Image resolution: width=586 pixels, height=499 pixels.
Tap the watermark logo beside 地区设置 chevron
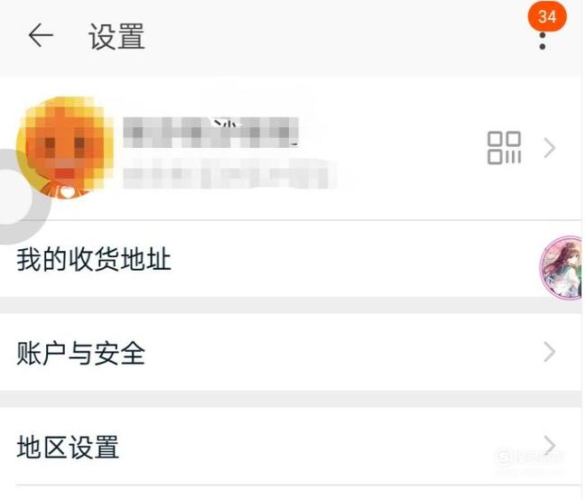point(530,457)
